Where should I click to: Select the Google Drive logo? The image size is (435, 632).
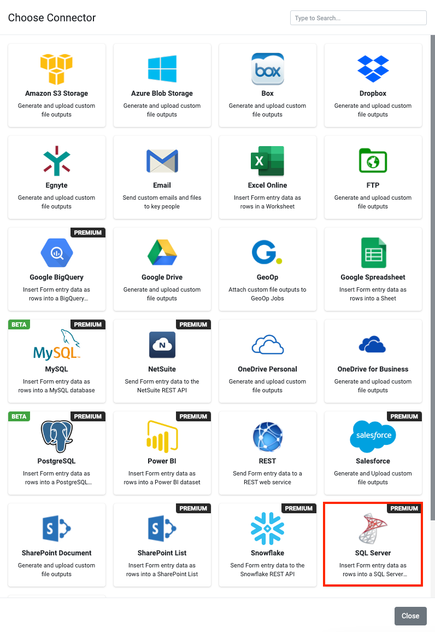click(x=162, y=252)
